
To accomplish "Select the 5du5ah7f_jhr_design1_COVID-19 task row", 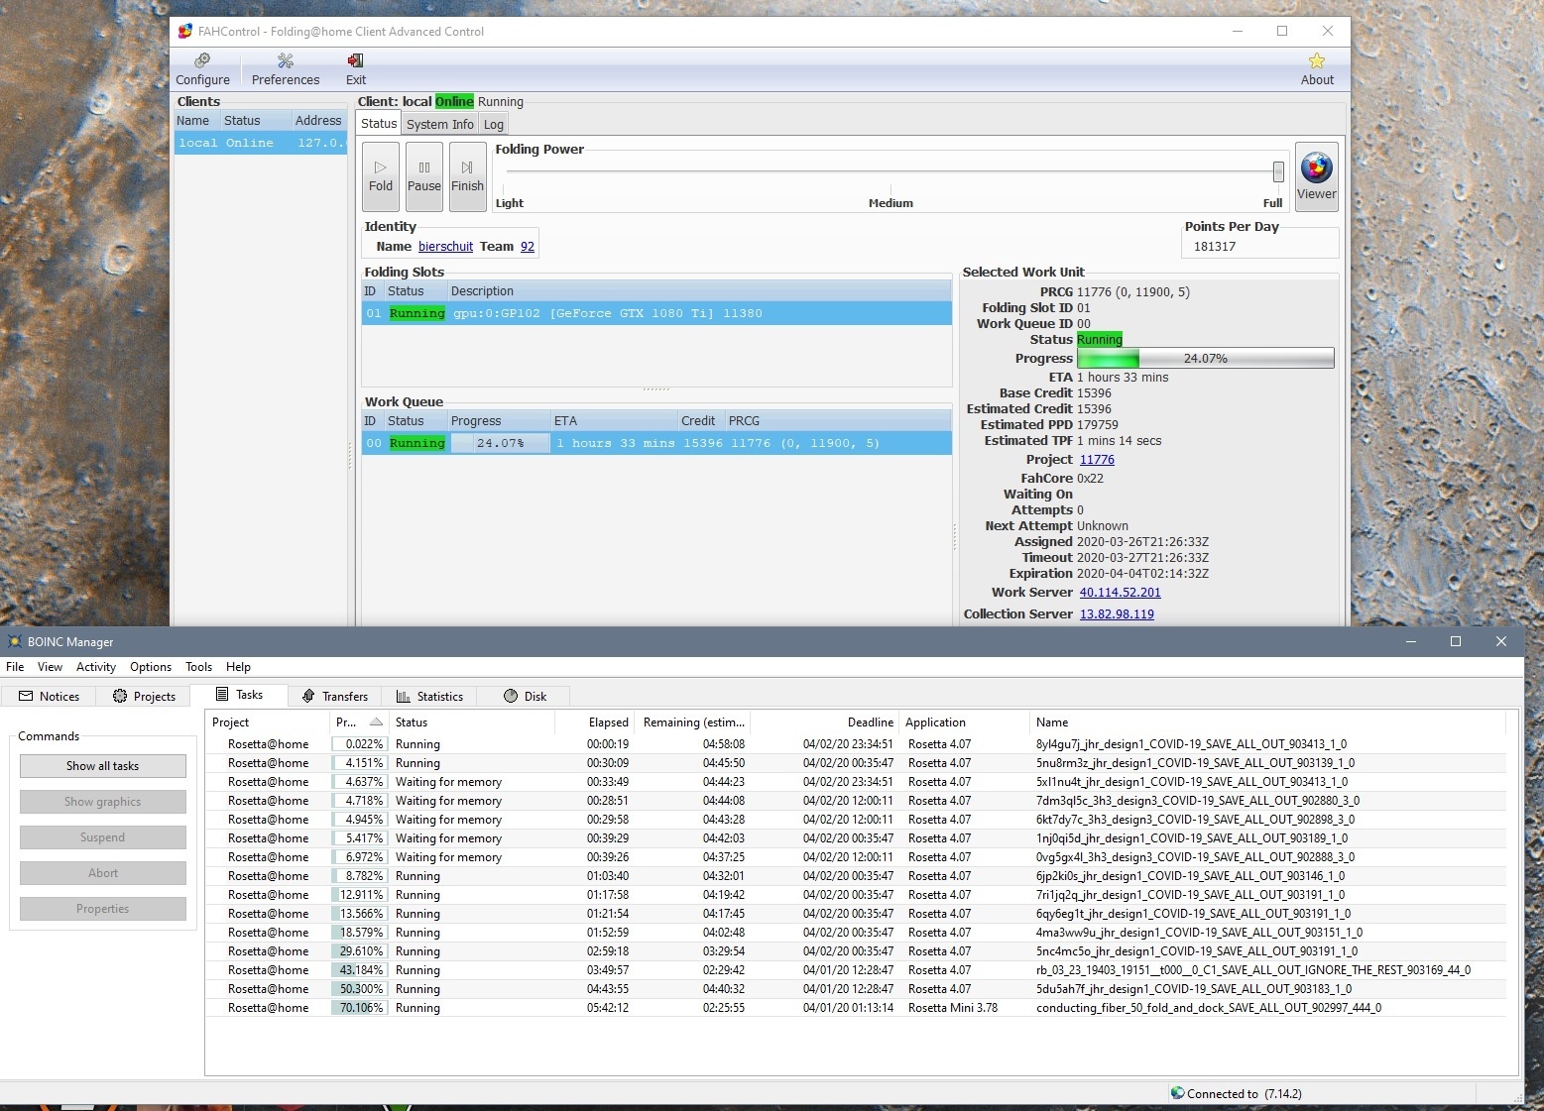I will tap(856, 989).
